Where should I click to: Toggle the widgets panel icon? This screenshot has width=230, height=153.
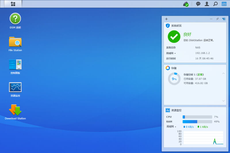pyautogui.click(x=224, y=4)
